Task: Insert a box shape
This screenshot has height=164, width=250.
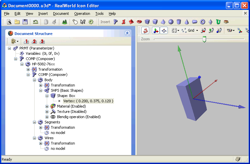Action: pyautogui.click(x=147, y=22)
